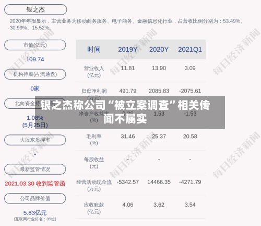The width and height of the screenshot is (261, 226).
Task: Click the gross margin value 25.37
Action: (159, 137)
